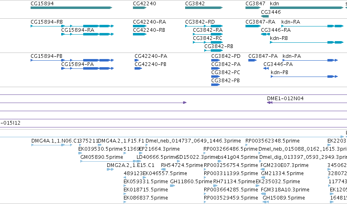Open EST RH71134.5prime
The width and height of the screenshot is (347, 204).
coord(234,182)
